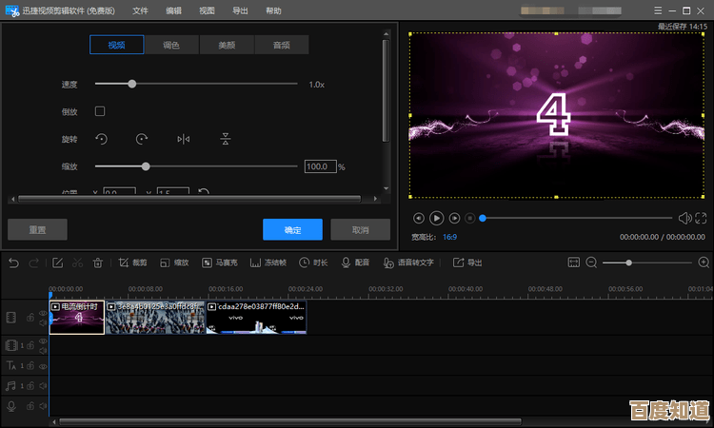714x428 pixels.
Task: Open the 文件 menu
Action: [141, 10]
